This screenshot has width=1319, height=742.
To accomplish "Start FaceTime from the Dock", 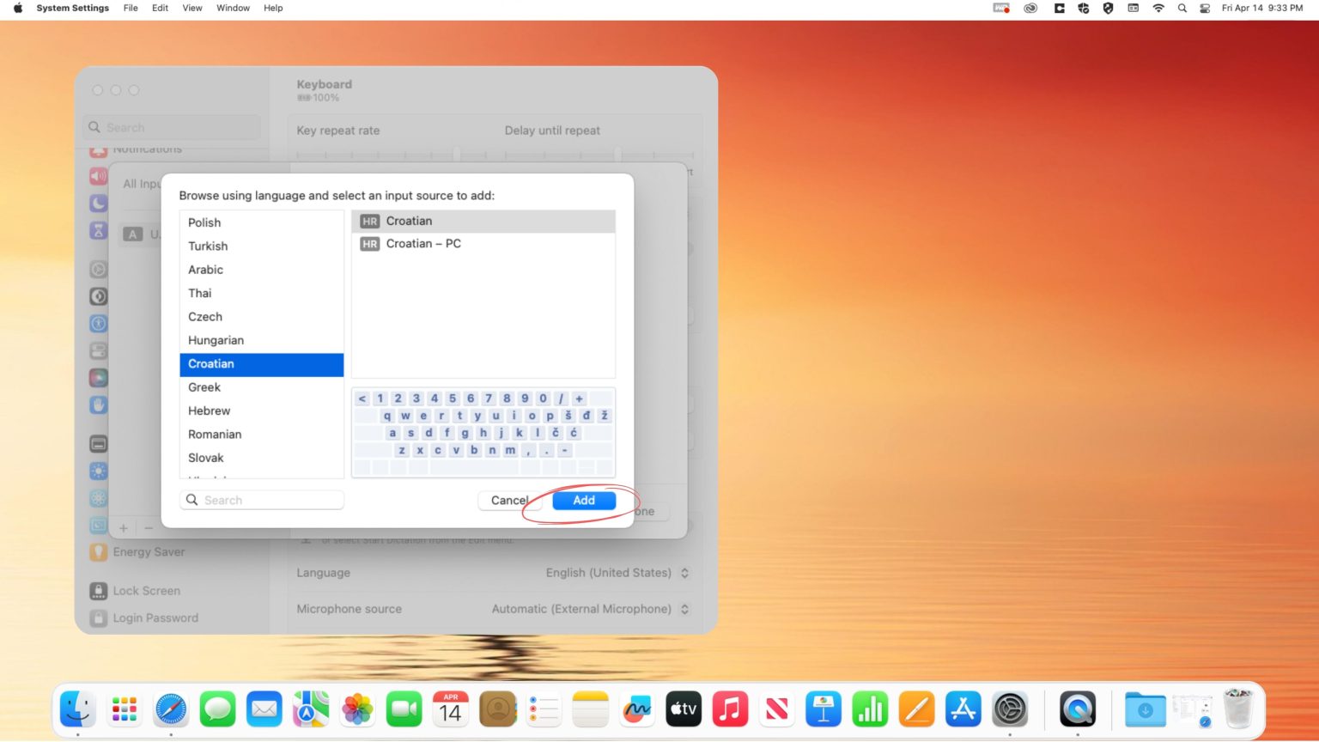I will tap(404, 709).
